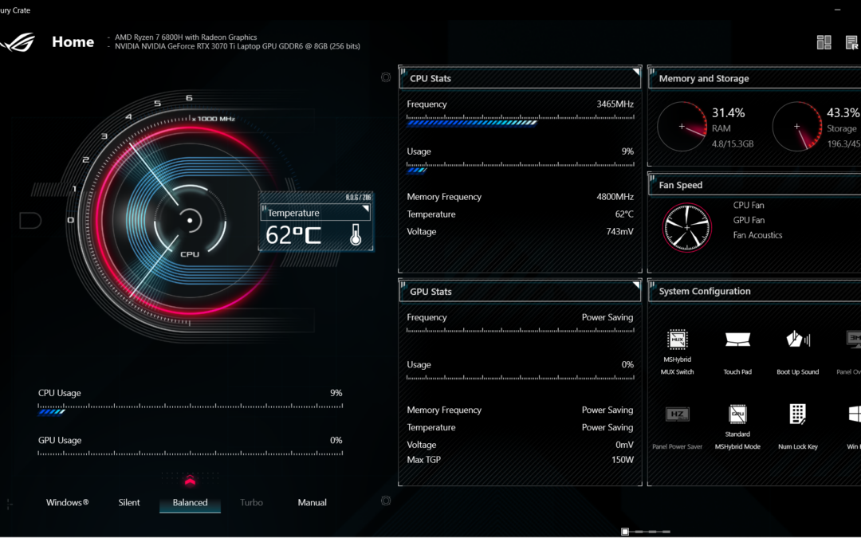The width and height of the screenshot is (861, 538).
Task: Expand the GPU Stats panel corner arrow
Action: (635, 285)
